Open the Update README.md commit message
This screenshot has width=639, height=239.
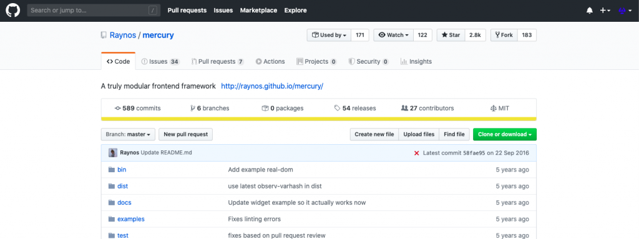[166, 153]
